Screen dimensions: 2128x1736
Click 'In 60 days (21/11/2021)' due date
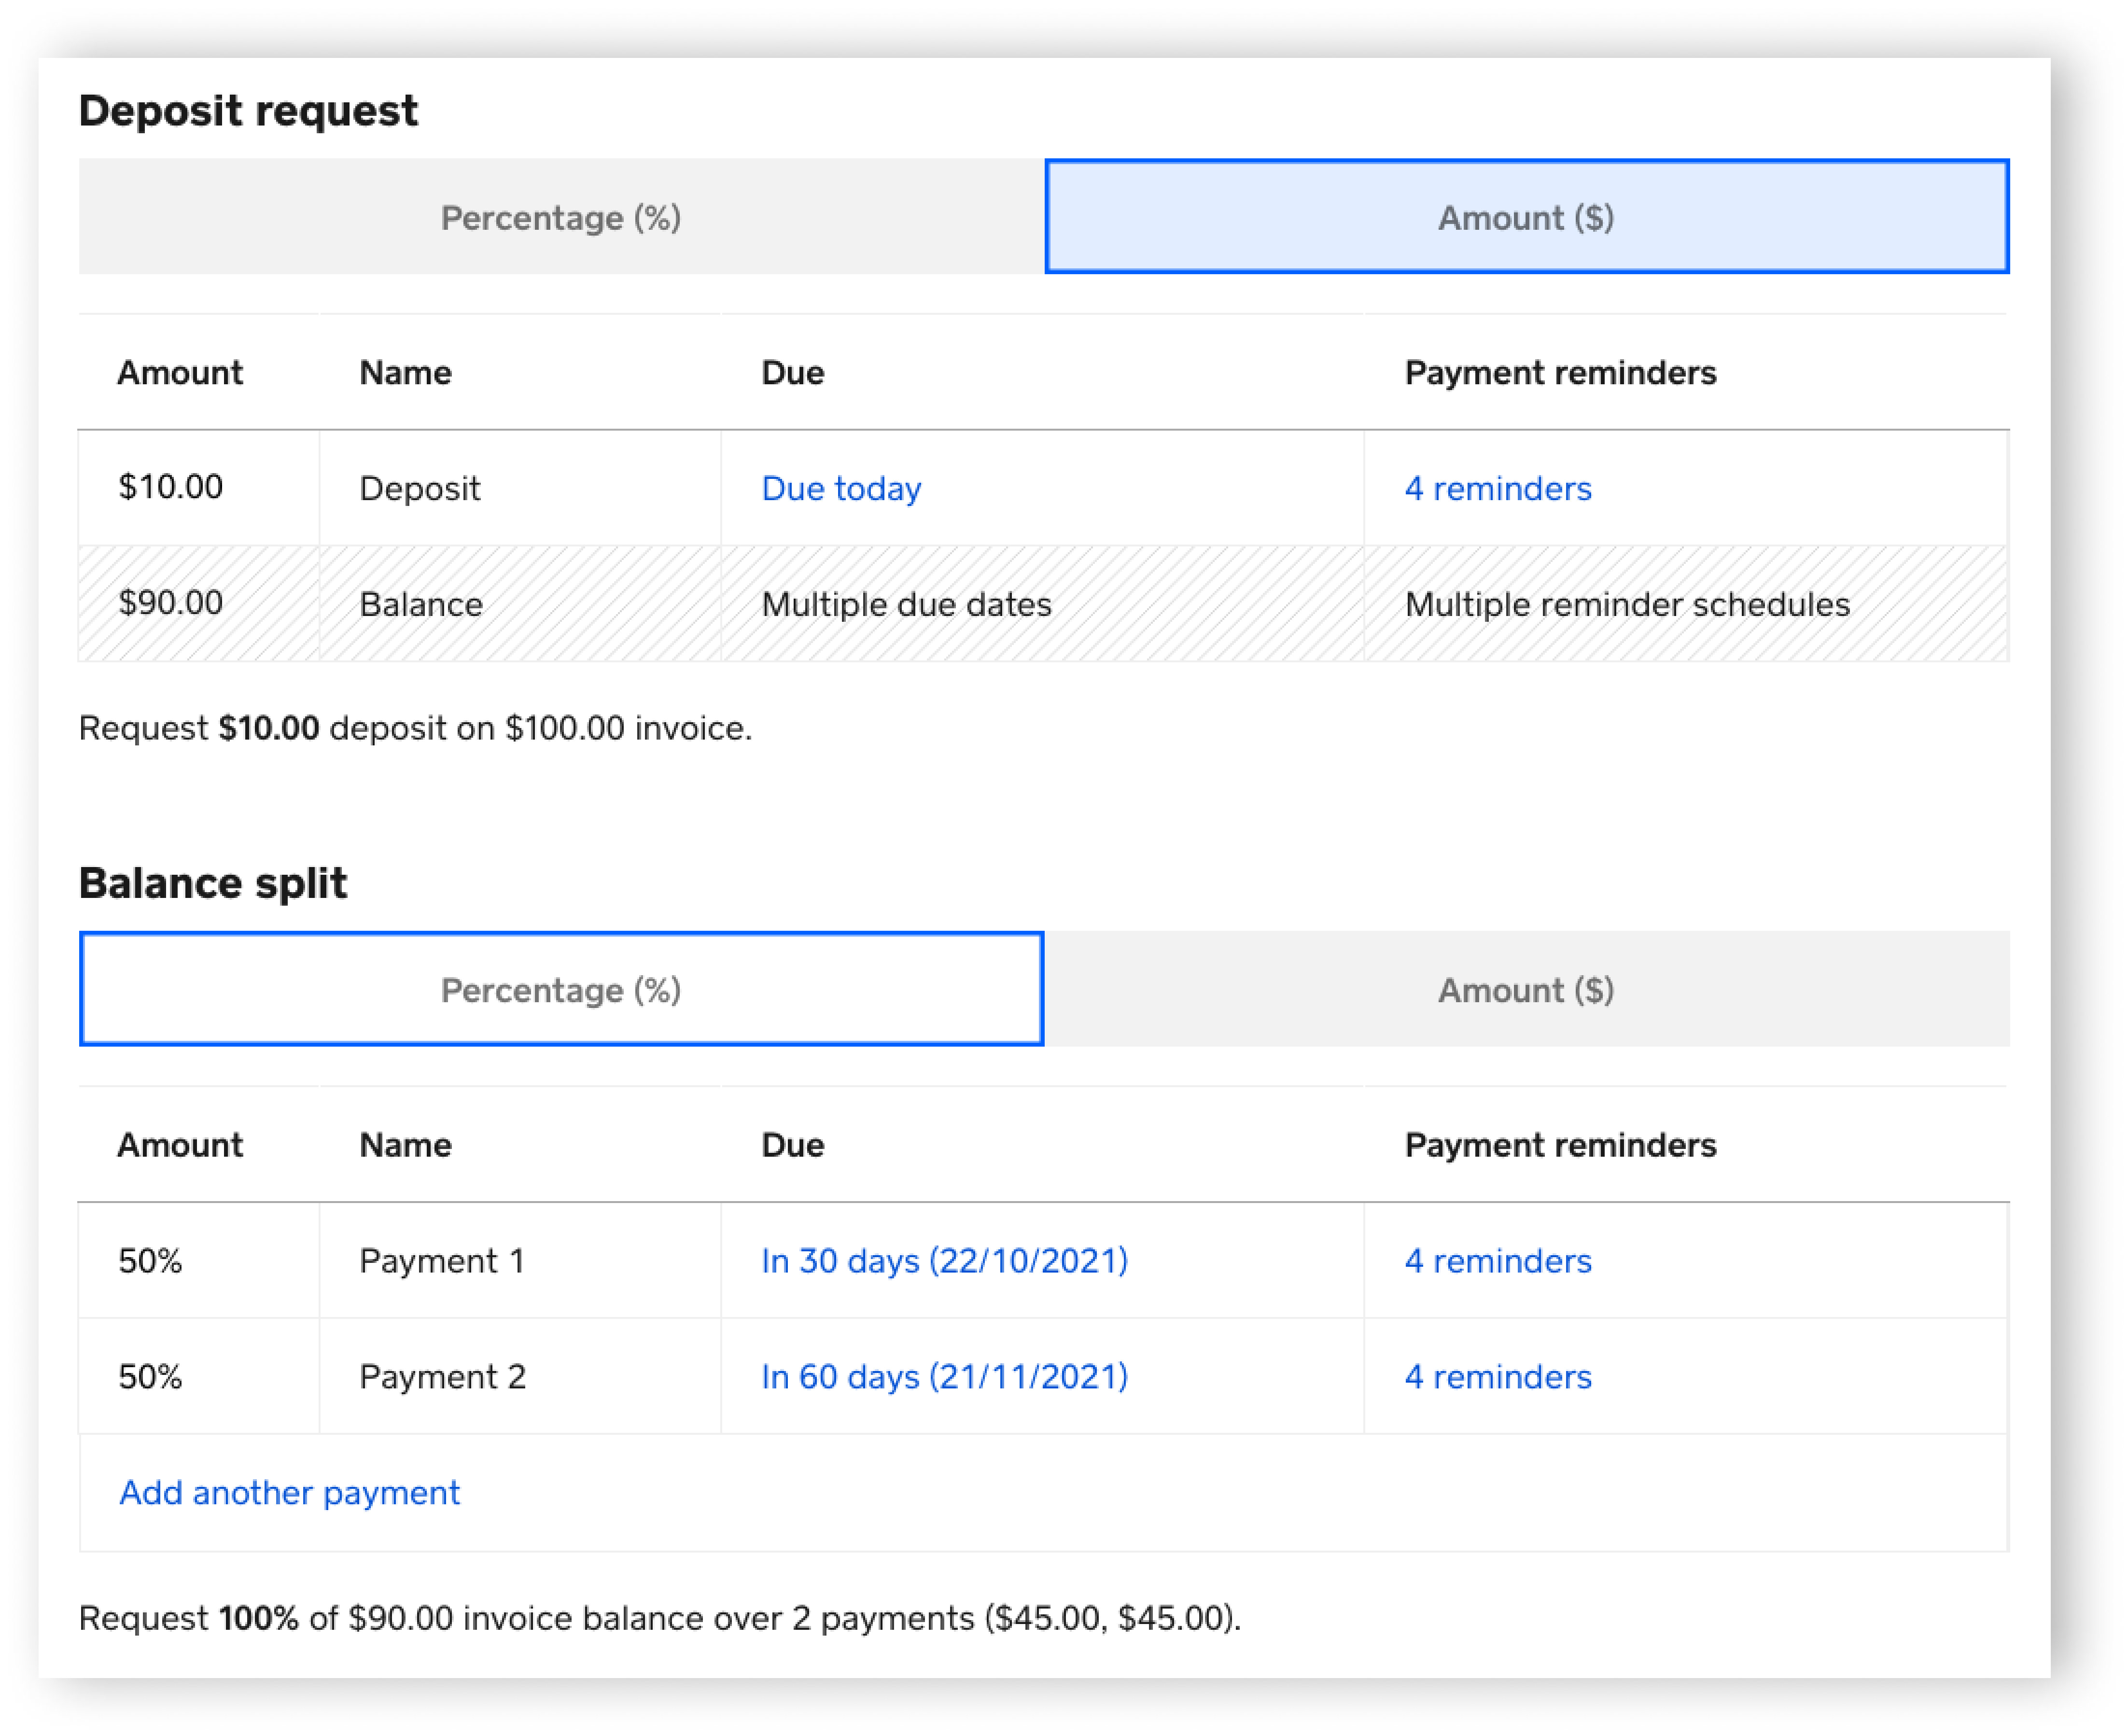pos(944,1376)
